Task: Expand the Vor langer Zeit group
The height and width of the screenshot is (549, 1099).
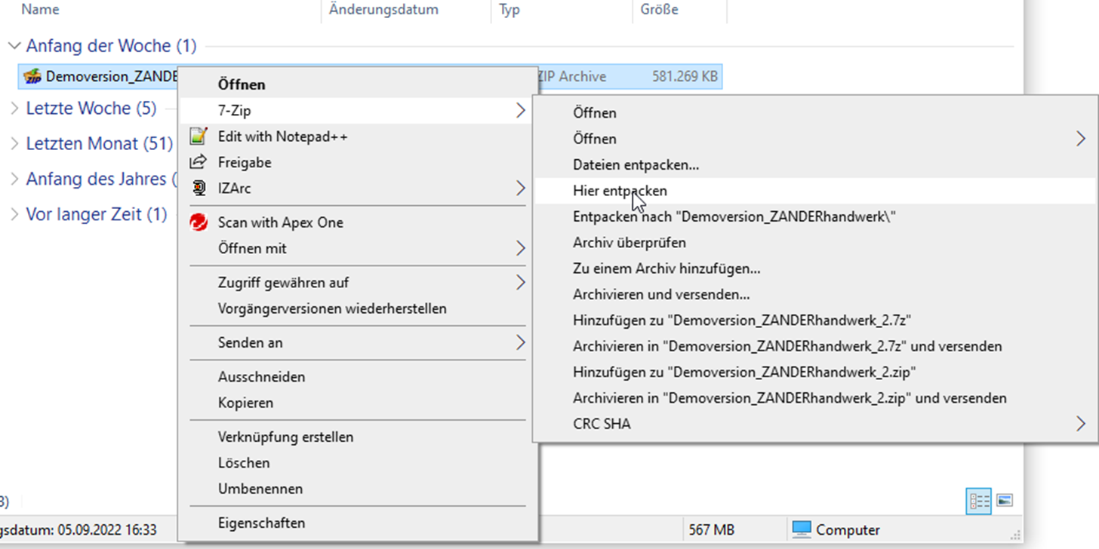Action: point(14,215)
